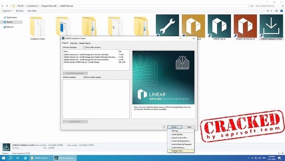Open Task View on the taskbar

click(x=17, y=158)
